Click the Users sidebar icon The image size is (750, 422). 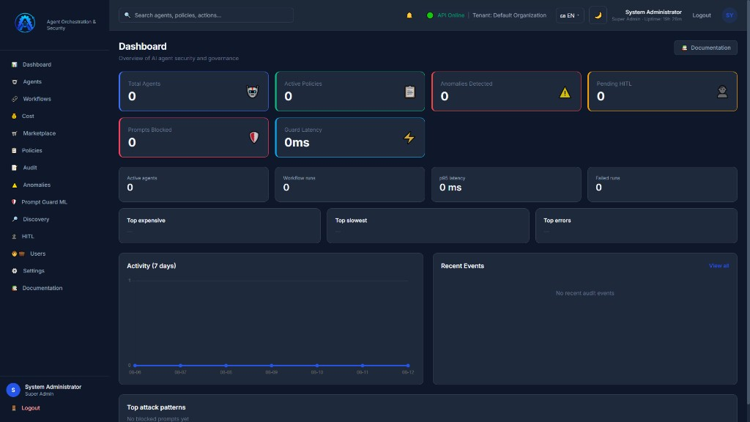point(18,254)
